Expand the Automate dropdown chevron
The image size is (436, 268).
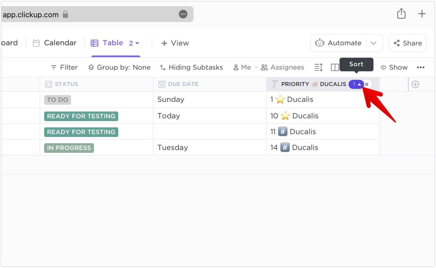[x=373, y=43]
